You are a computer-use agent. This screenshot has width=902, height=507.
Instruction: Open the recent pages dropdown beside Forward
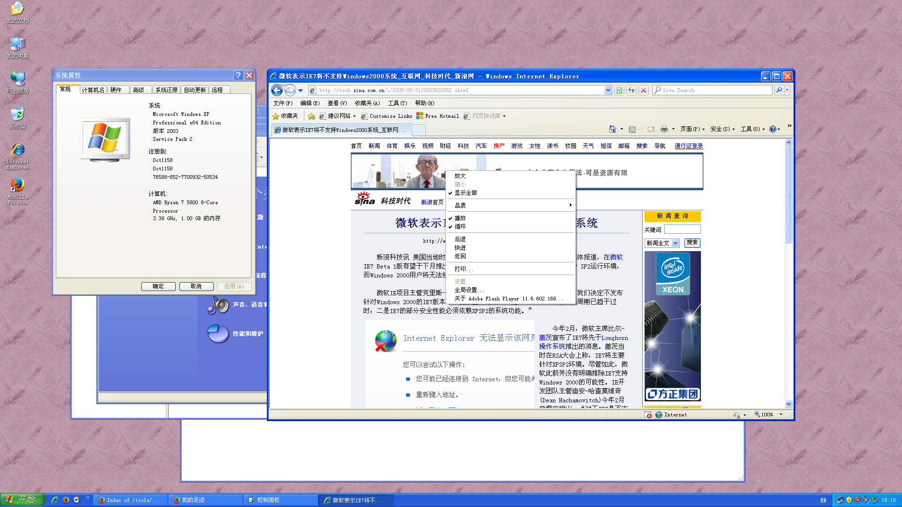pos(301,90)
